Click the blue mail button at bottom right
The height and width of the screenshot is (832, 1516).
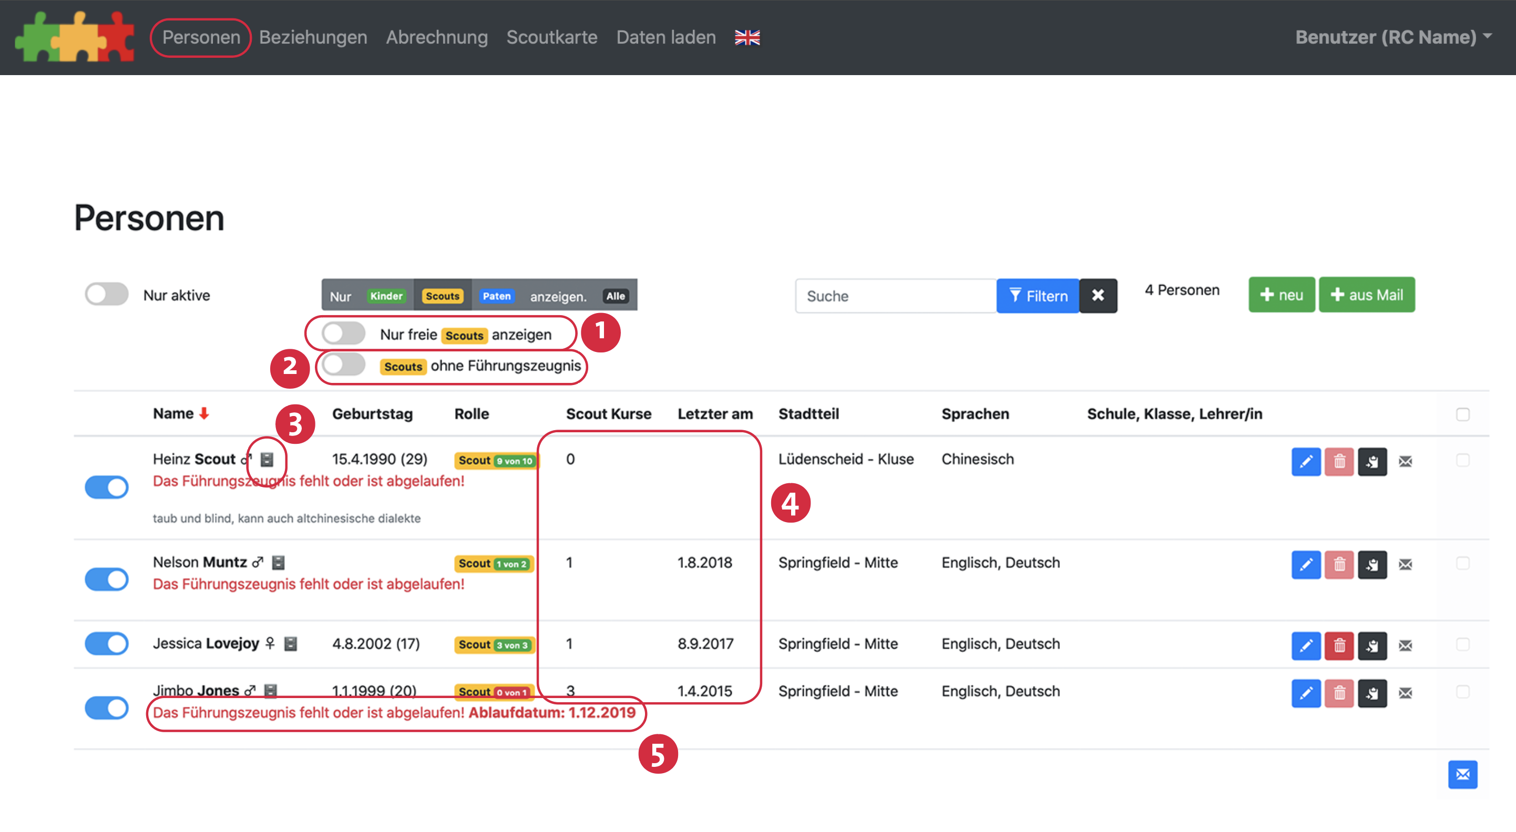pyautogui.click(x=1462, y=774)
